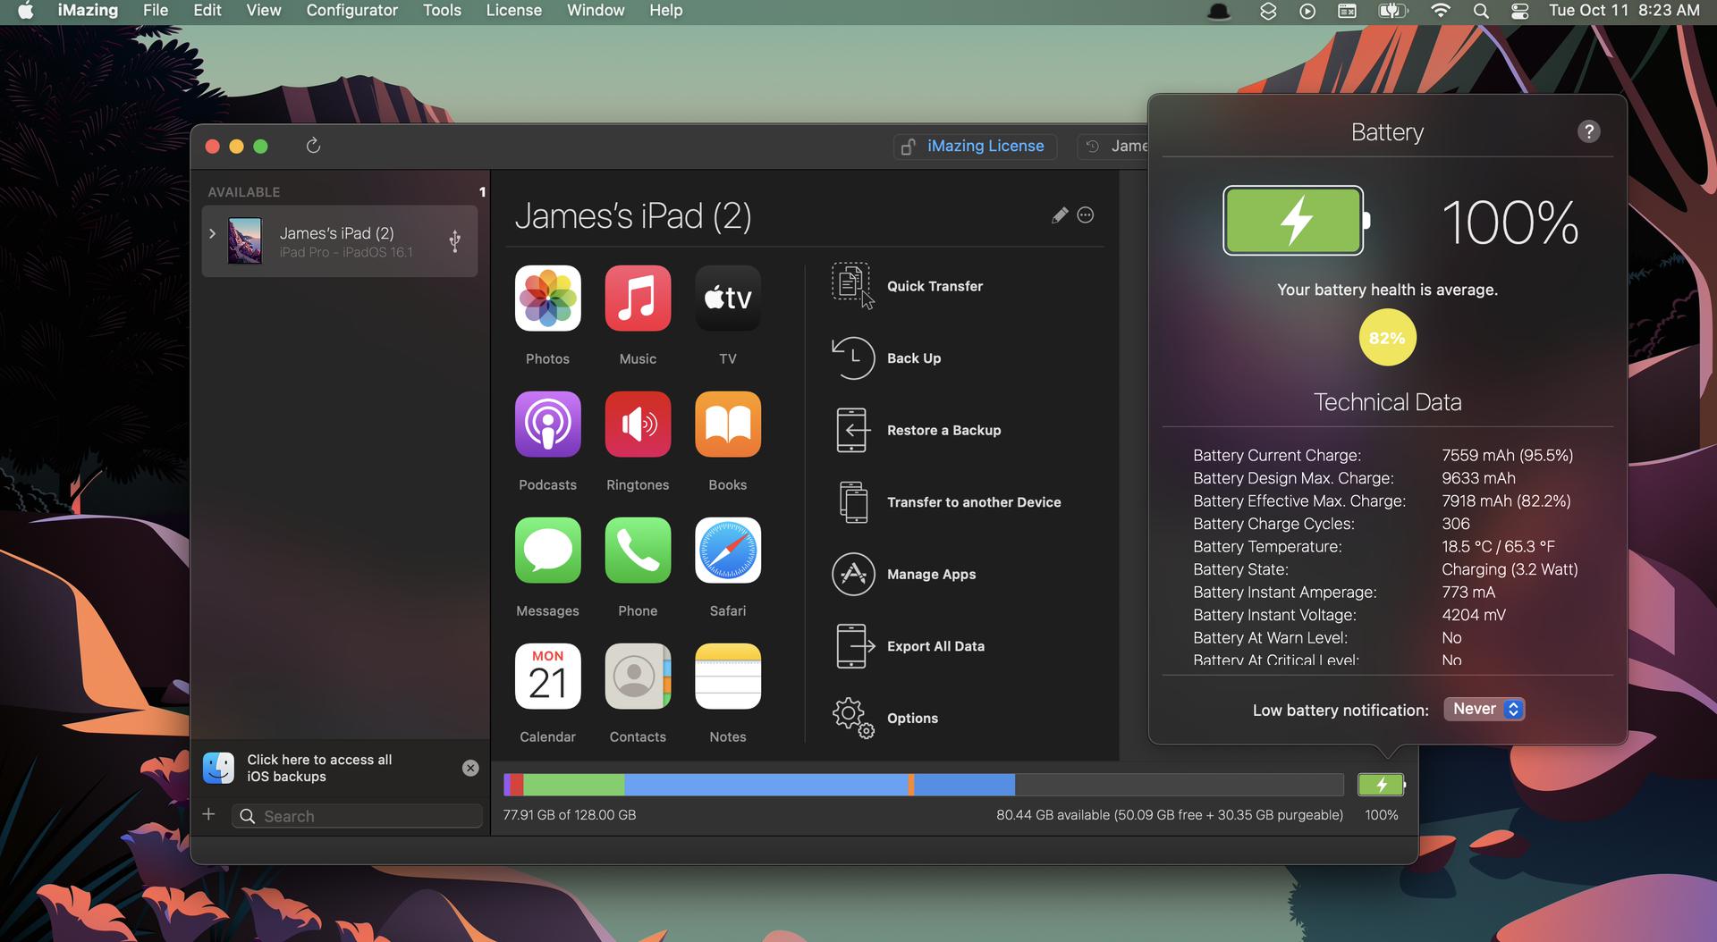1717x942 pixels.
Task: Click the refresh arrow in toolbar
Action: [x=313, y=146]
